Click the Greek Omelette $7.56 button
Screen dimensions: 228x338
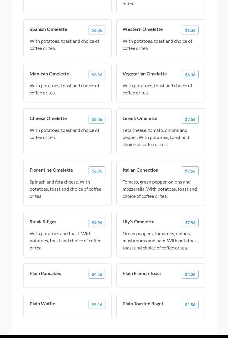pyautogui.click(x=190, y=119)
